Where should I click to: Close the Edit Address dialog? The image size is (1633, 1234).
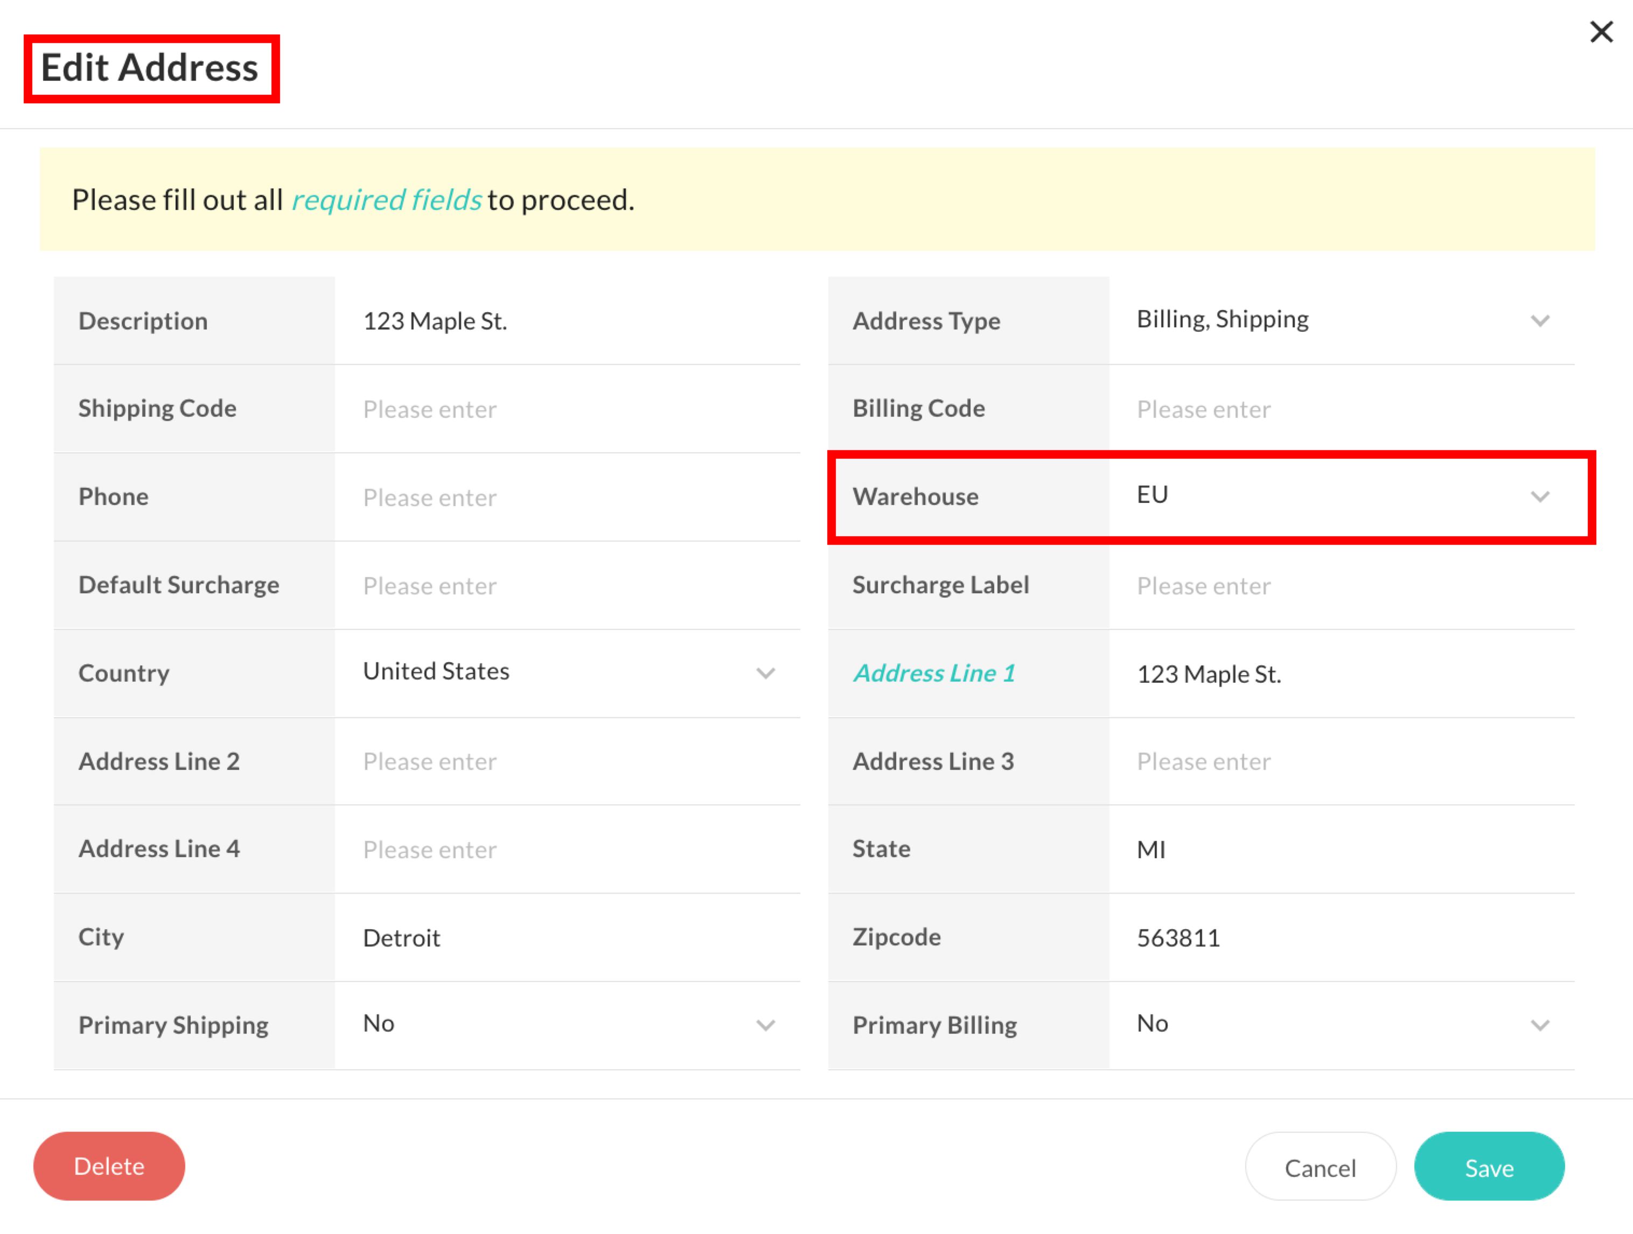point(1601,32)
